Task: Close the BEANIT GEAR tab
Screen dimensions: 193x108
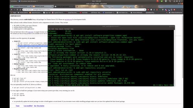Action: (52, 7)
